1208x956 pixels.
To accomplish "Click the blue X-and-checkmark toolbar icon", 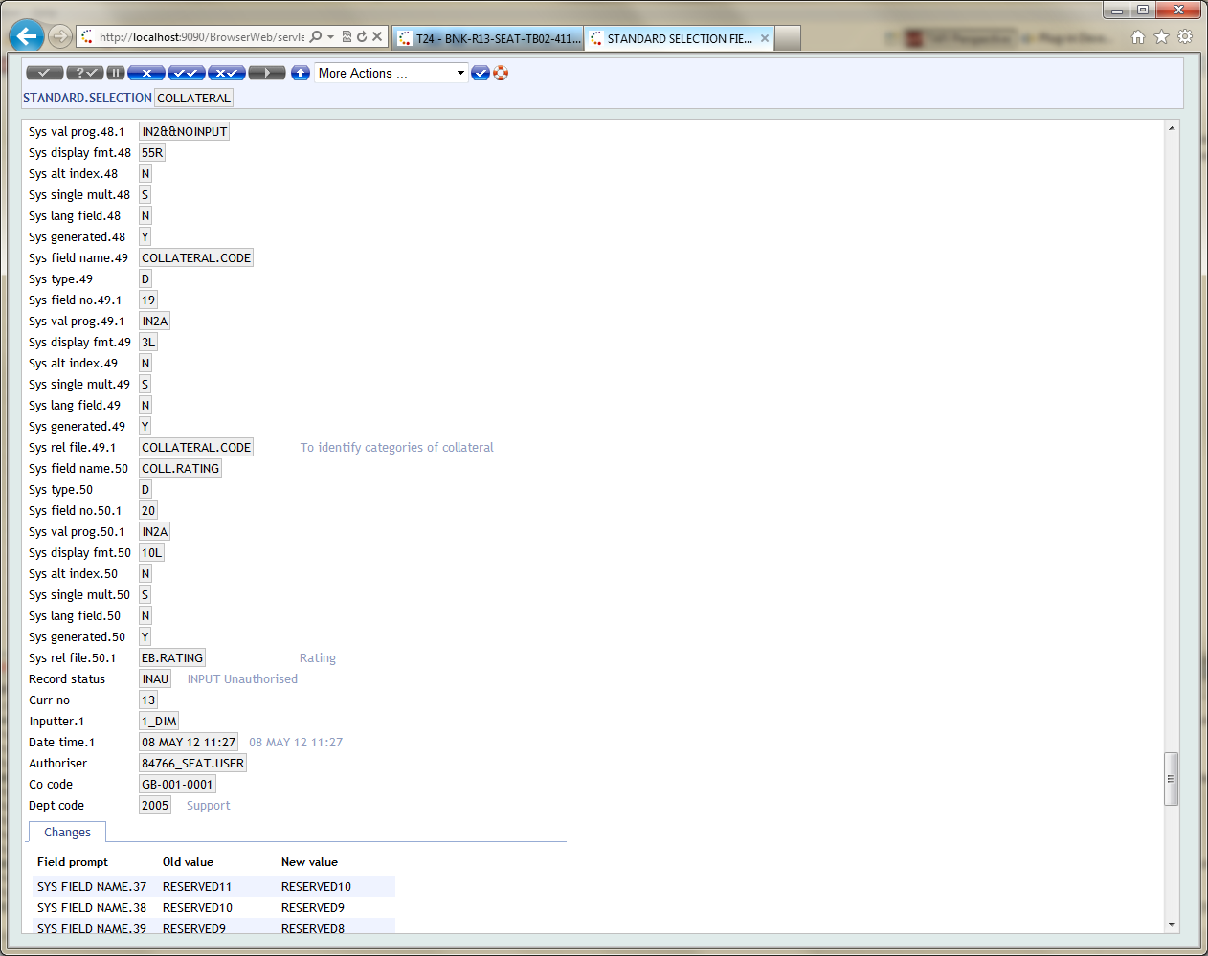I will coord(227,73).
